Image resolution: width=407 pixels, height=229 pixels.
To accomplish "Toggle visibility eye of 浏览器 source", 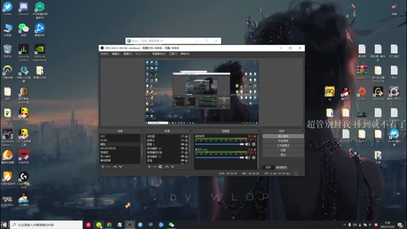I will point(183,136).
